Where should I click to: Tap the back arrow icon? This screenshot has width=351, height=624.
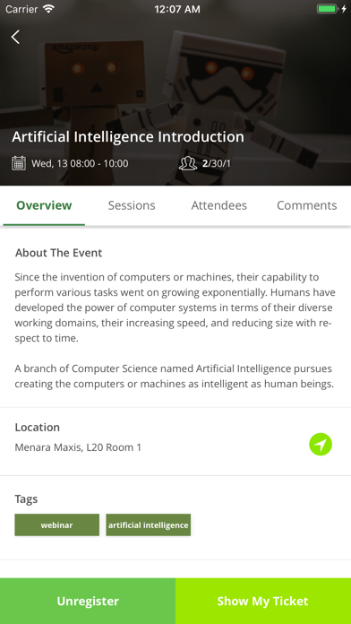(x=15, y=37)
